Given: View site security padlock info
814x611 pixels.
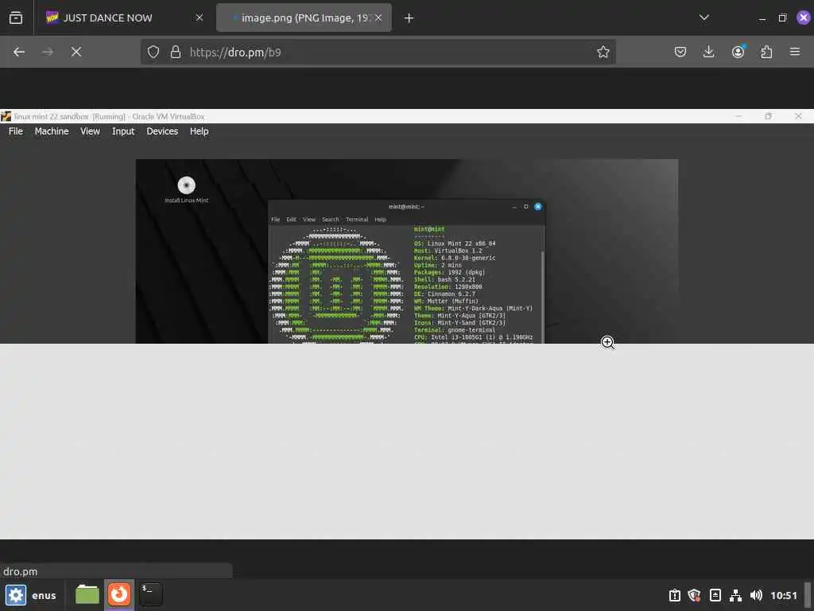Looking at the screenshot, I should pyautogui.click(x=176, y=52).
